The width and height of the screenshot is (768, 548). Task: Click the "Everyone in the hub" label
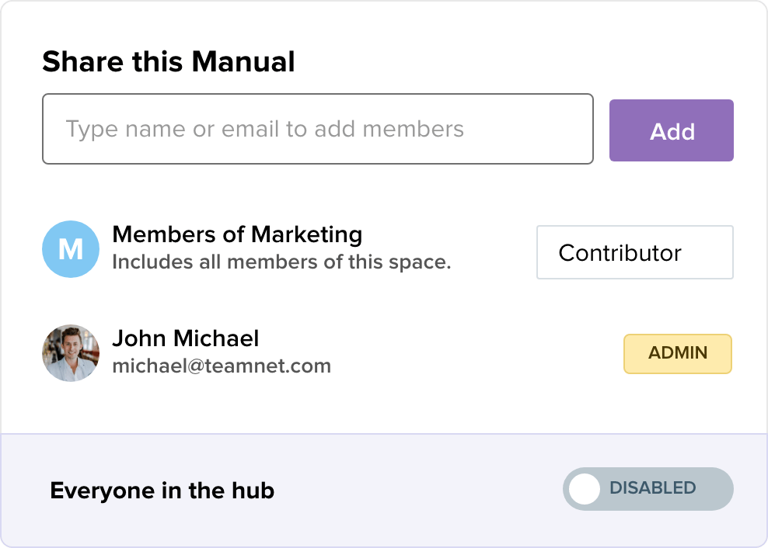click(x=162, y=491)
